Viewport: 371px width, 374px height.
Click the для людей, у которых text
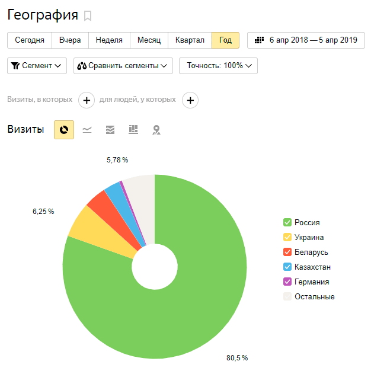(x=137, y=99)
